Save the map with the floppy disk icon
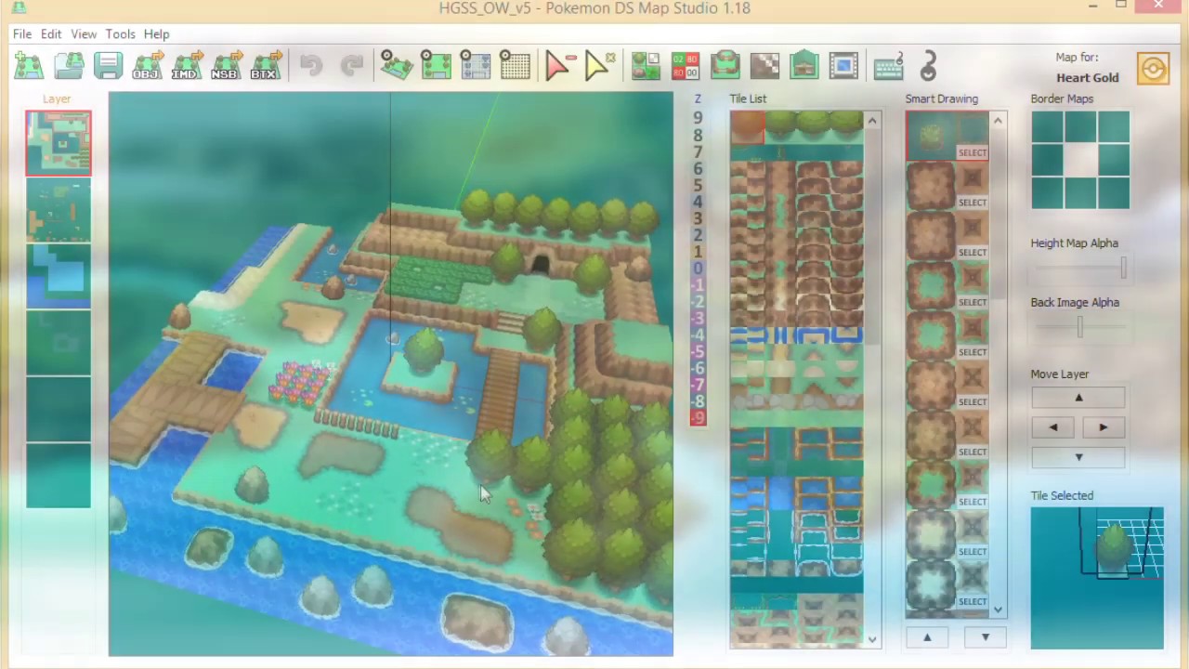Image resolution: width=1189 pixels, height=669 pixels. [108, 66]
